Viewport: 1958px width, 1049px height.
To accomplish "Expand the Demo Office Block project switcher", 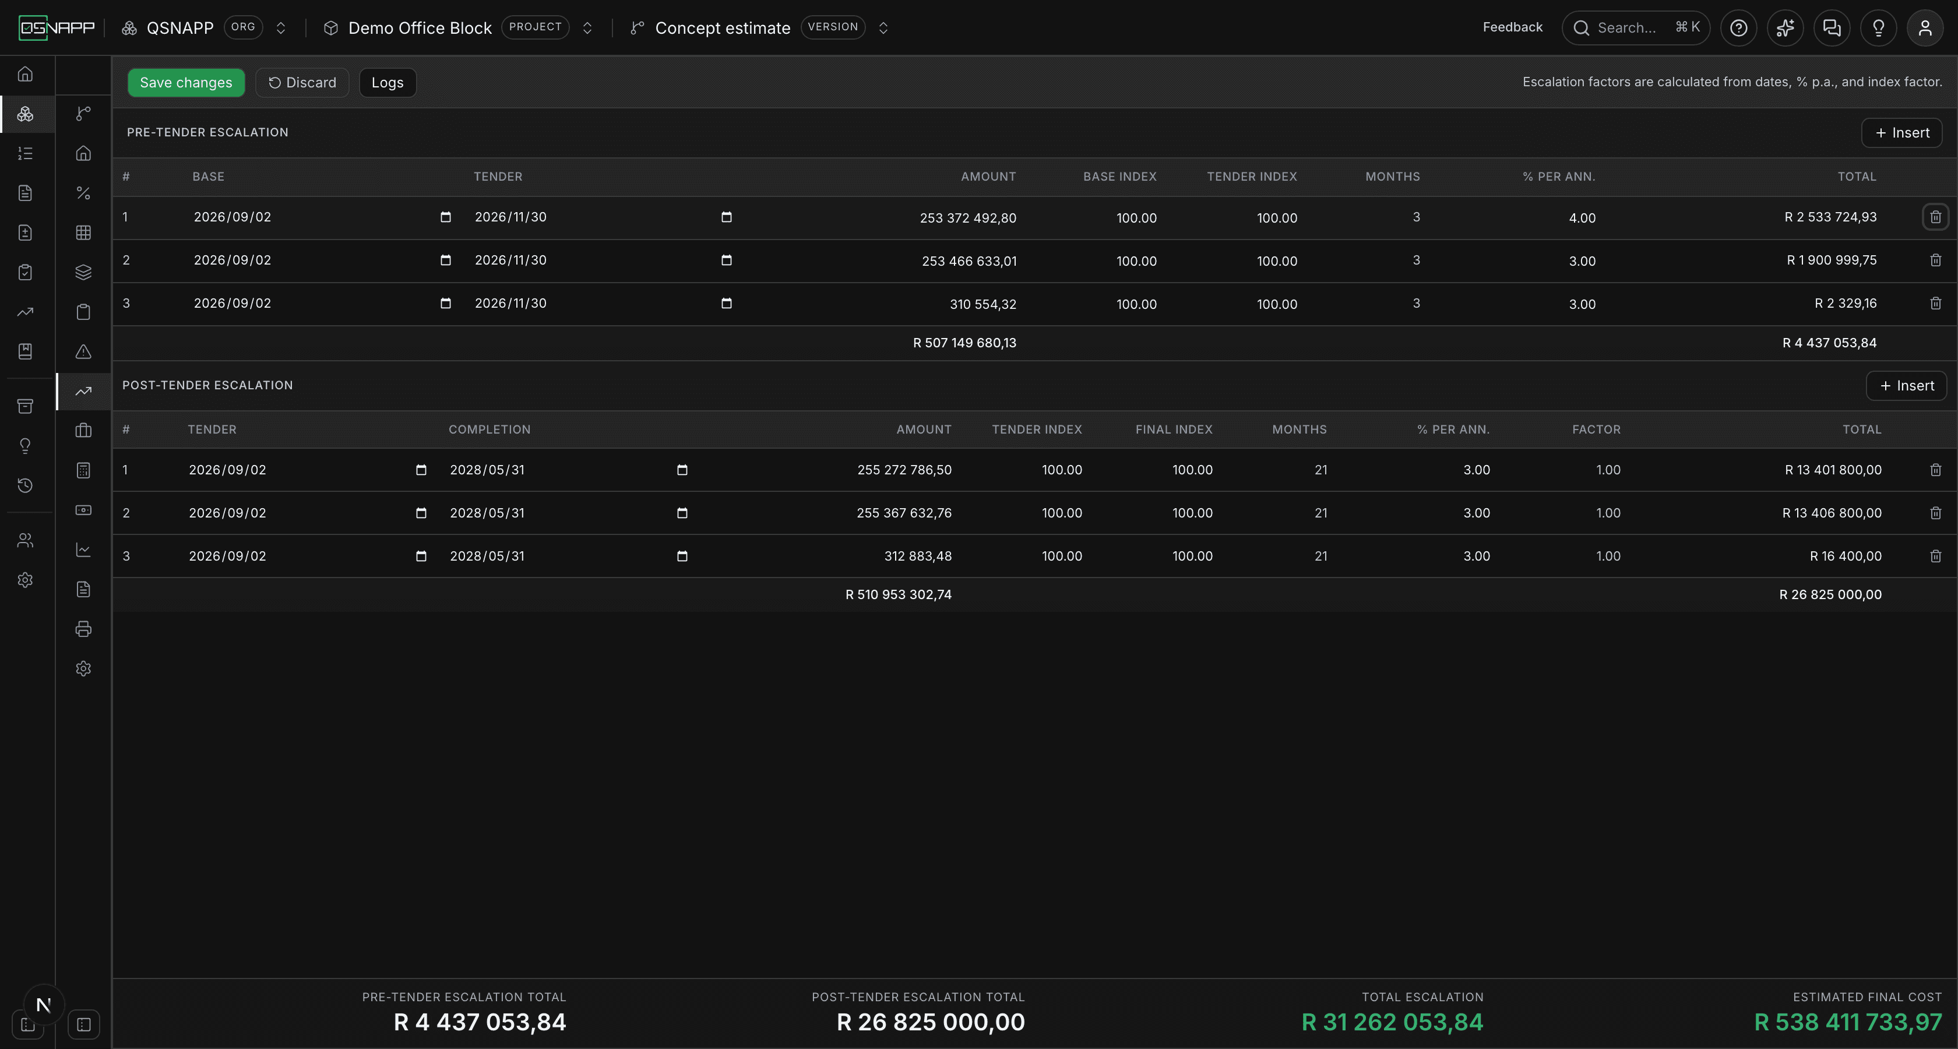I will [x=587, y=28].
